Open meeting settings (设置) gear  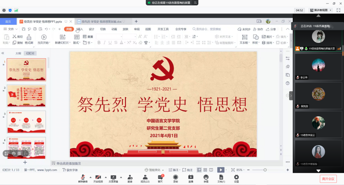click(x=236, y=177)
